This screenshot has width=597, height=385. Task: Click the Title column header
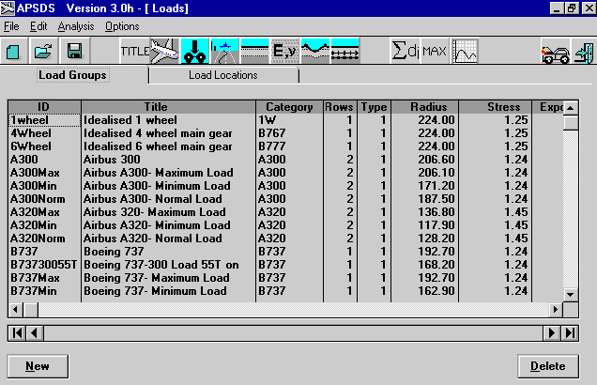(168, 107)
